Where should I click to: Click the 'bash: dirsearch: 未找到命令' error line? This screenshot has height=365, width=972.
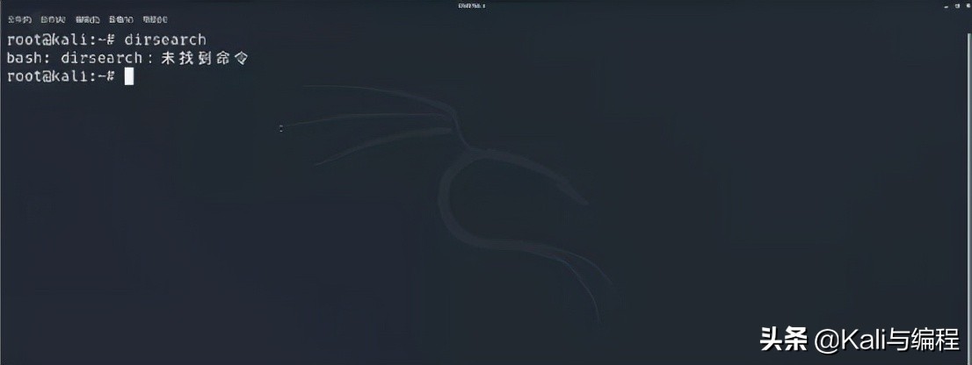click(x=127, y=58)
